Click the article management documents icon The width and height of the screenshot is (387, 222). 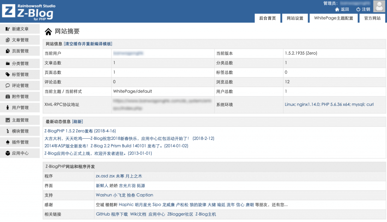click(x=8, y=40)
